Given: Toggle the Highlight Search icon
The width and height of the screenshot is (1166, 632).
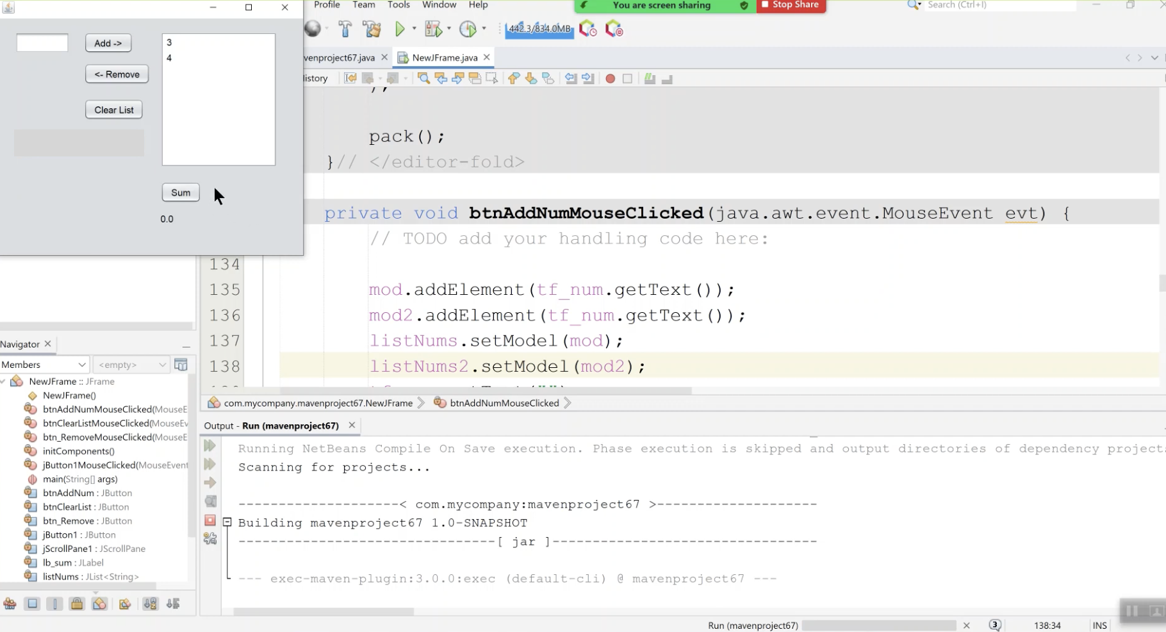Looking at the screenshot, I should click(475, 78).
